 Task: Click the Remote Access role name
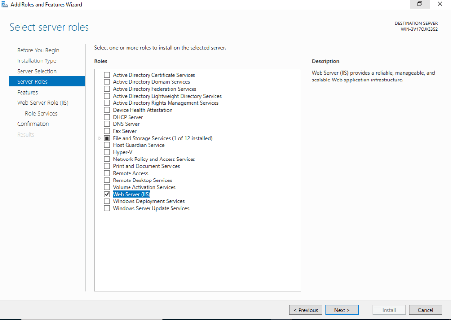tap(130, 173)
